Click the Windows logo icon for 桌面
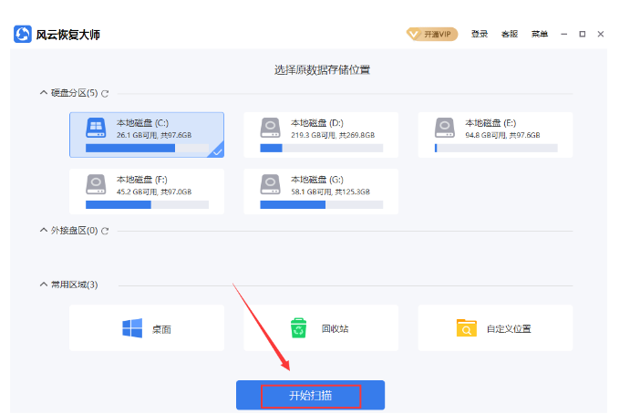This screenshot has width=630, height=414. [x=132, y=328]
